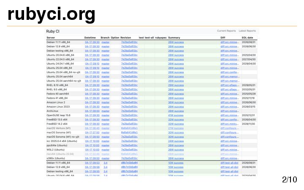This screenshot has width=304, height=190.
Task: Open diff:configure link for macOS Sonoma (M1) no-yjit
Action: coord(230,137)
